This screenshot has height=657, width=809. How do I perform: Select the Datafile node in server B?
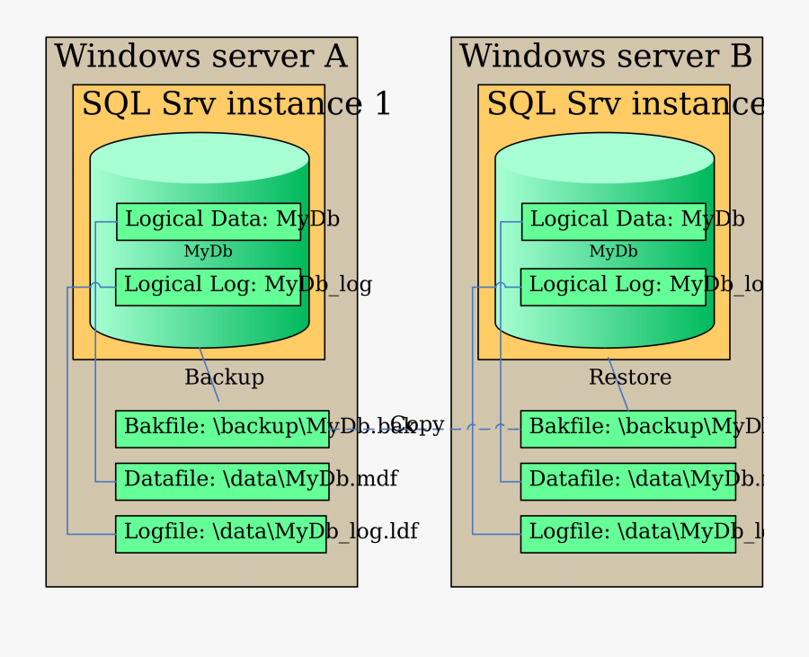[x=627, y=481]
